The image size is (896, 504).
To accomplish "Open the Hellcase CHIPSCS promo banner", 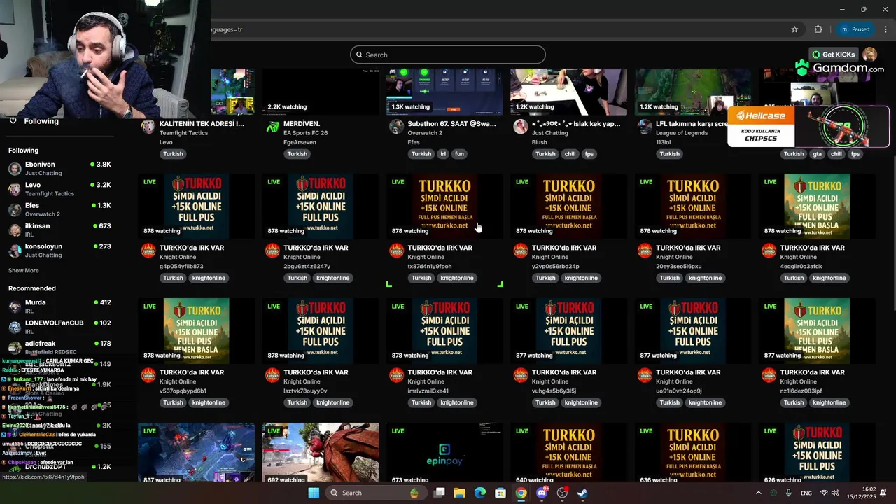I will tap(808, 127).
